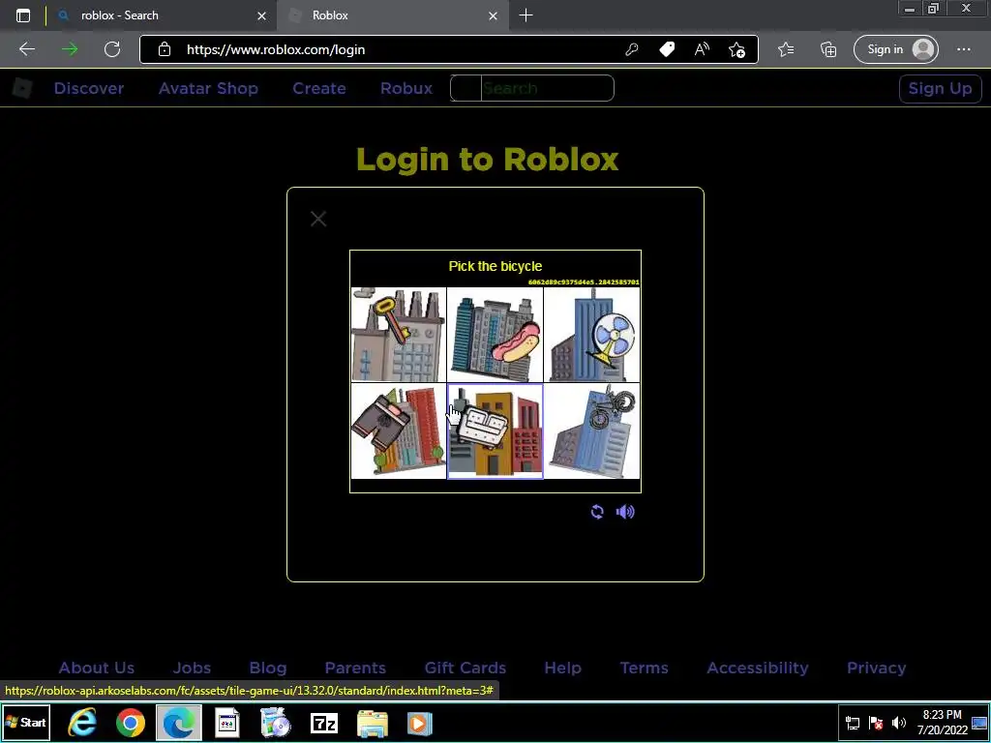Select the tile showing a hot dog
The width and height of the screenshot is (991, 743).
click(495, 335)
